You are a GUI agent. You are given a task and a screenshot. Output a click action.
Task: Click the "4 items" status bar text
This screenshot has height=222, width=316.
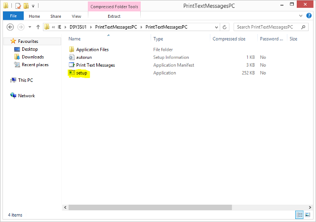15,215
